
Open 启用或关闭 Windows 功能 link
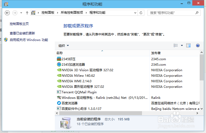click(29, 40)
